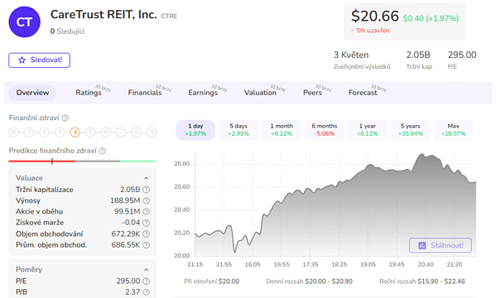Click info icon for Akcie v oběhu
This screenshot has height=298, width=497.
(x=146, y=212)
